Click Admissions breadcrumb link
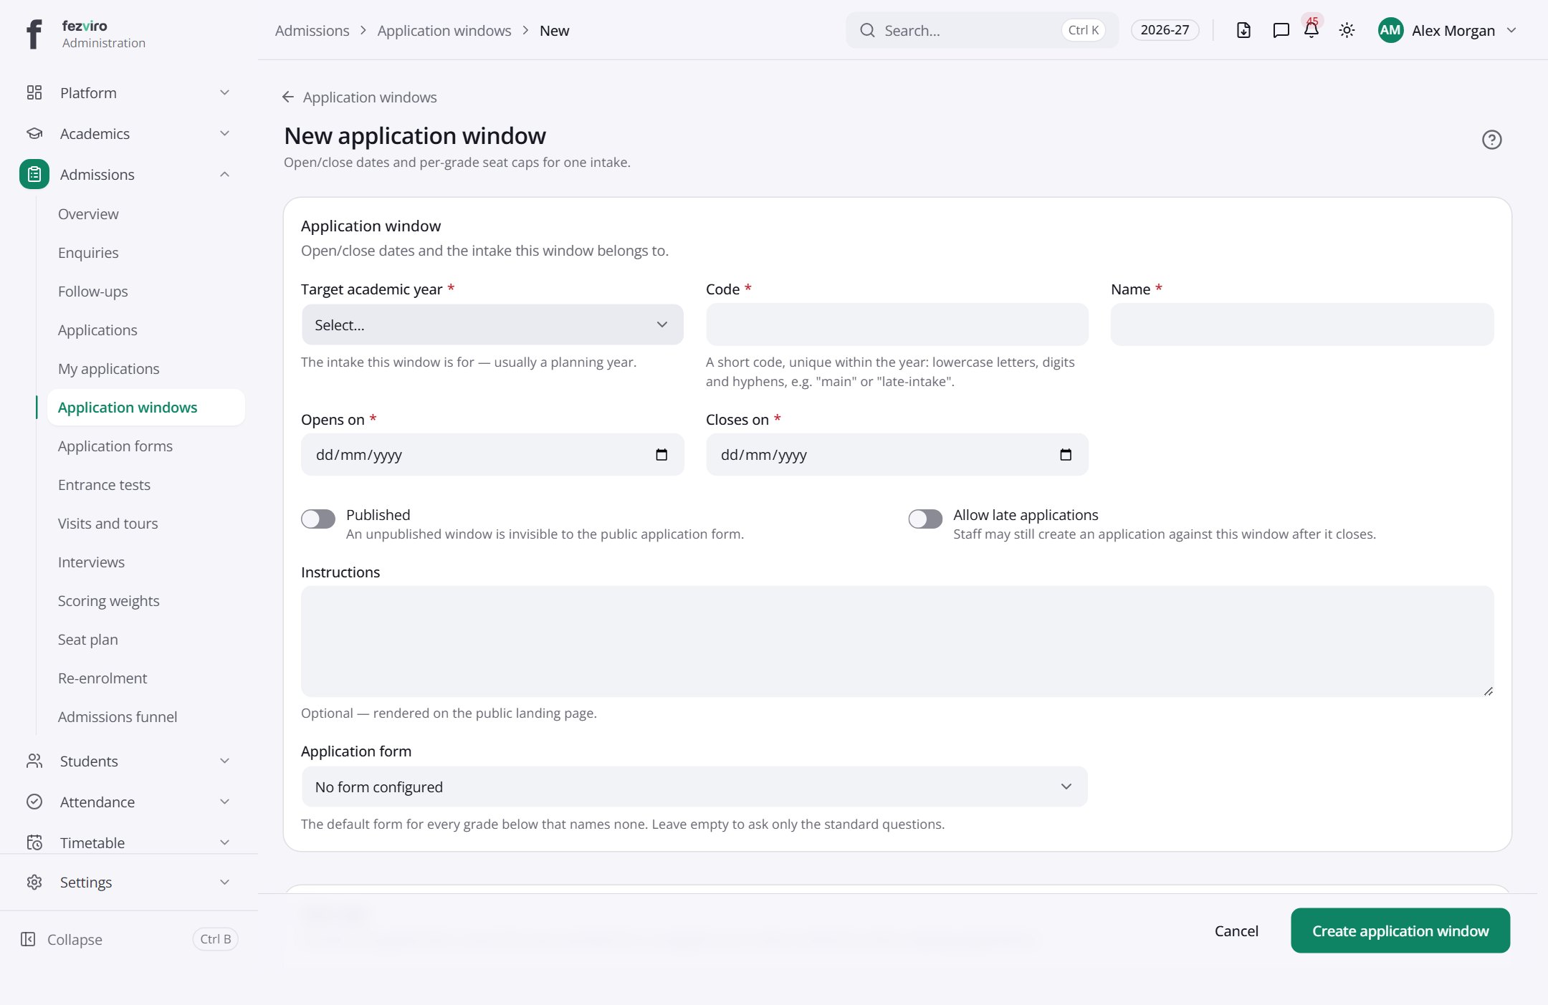 (x=312, y=30)
